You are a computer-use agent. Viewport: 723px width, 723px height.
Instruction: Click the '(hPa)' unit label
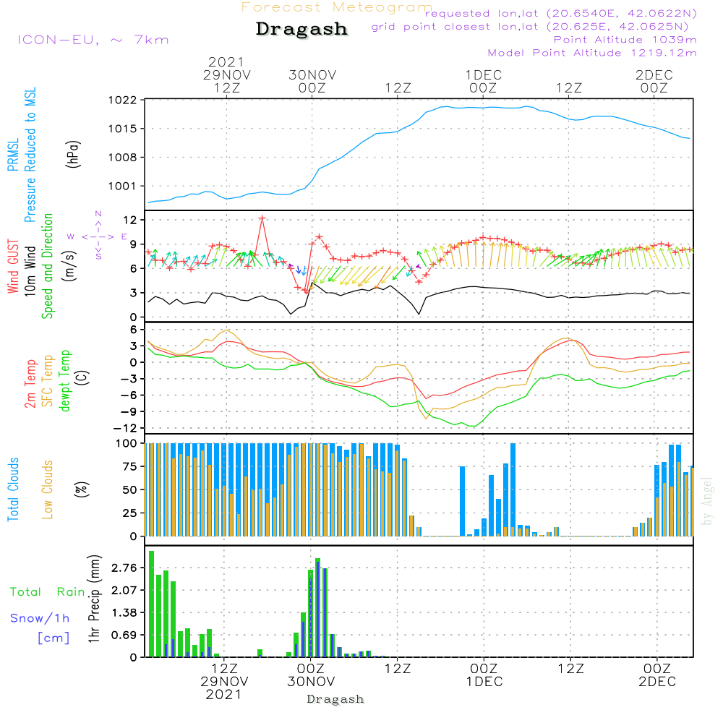coord(73,154)
